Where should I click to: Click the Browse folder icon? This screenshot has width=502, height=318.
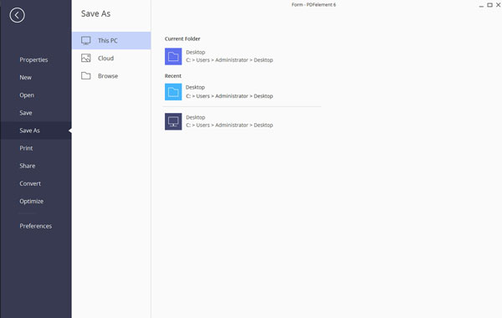tap(86, 76)
